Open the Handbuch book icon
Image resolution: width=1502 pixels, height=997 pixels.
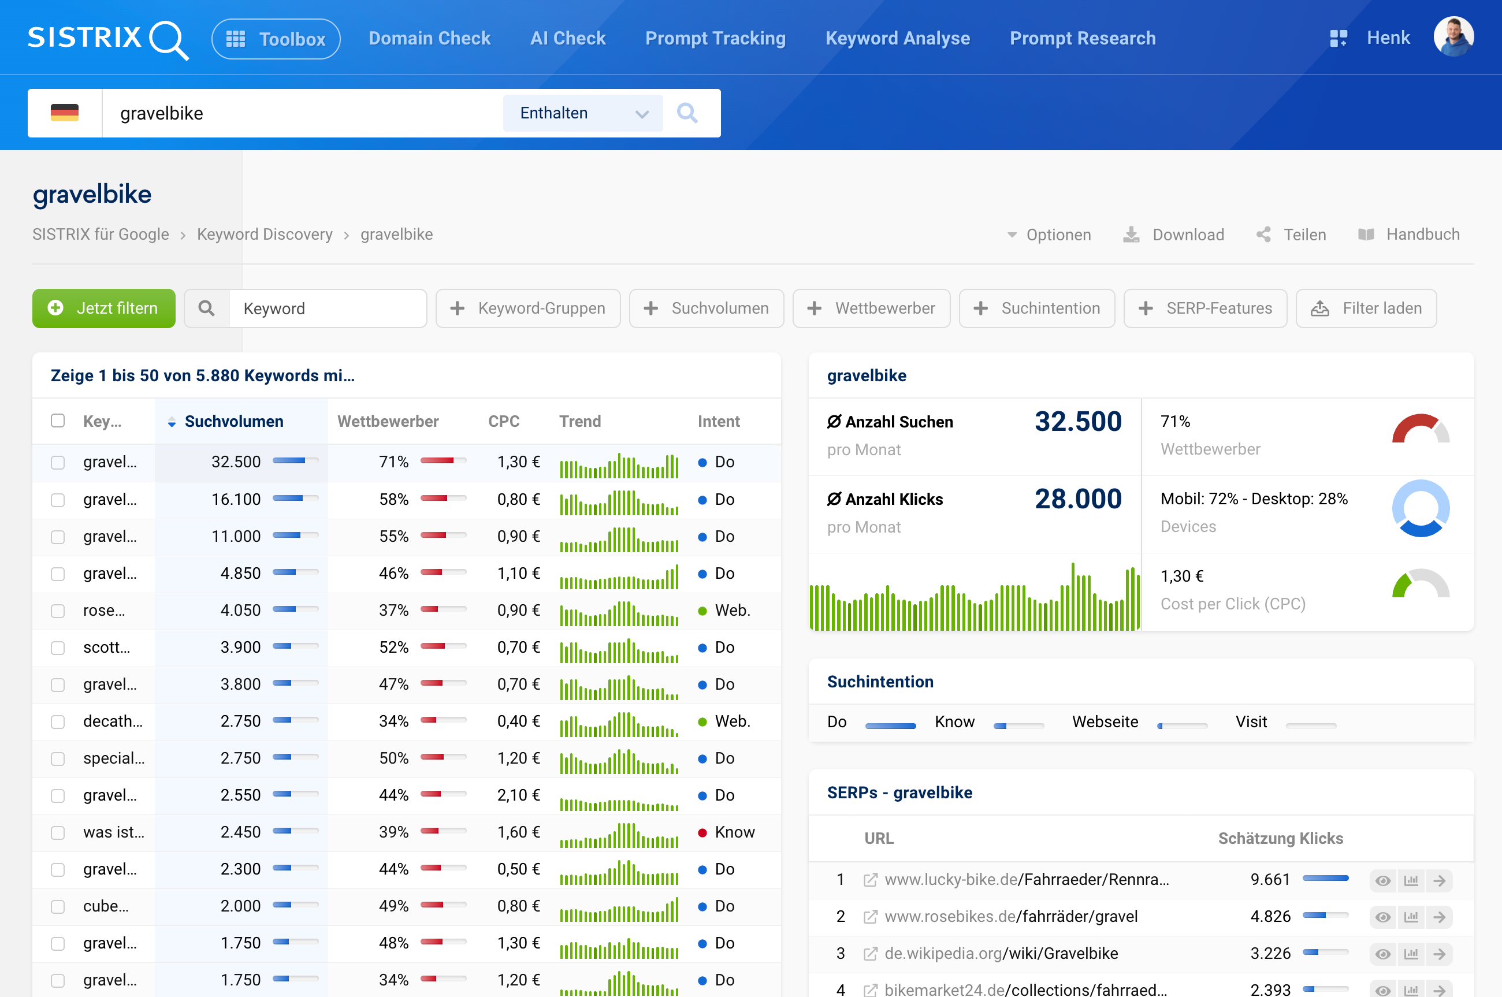tap(1366, 235)
